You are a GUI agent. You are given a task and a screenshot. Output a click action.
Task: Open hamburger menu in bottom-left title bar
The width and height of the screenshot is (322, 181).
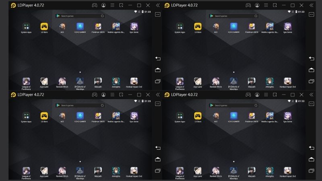[112, 95]
